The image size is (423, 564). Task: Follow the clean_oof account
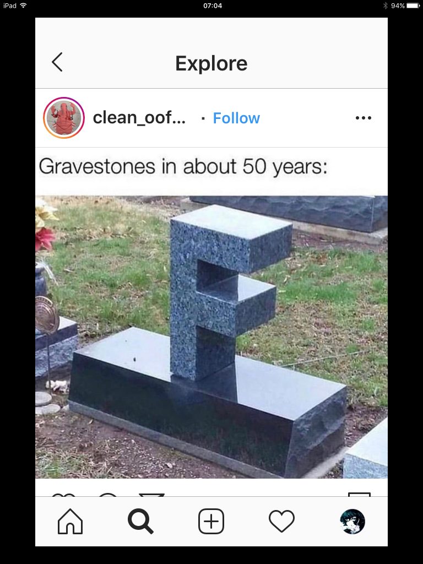pos(236,118)
